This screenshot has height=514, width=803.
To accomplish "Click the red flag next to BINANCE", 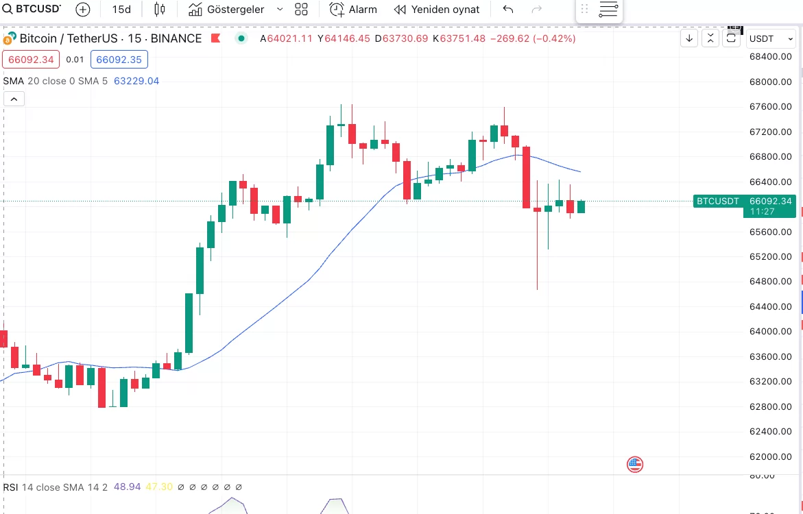I will (216, 38).
